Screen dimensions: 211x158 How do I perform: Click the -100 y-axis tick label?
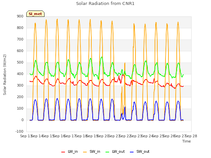[x=19, y=132]
